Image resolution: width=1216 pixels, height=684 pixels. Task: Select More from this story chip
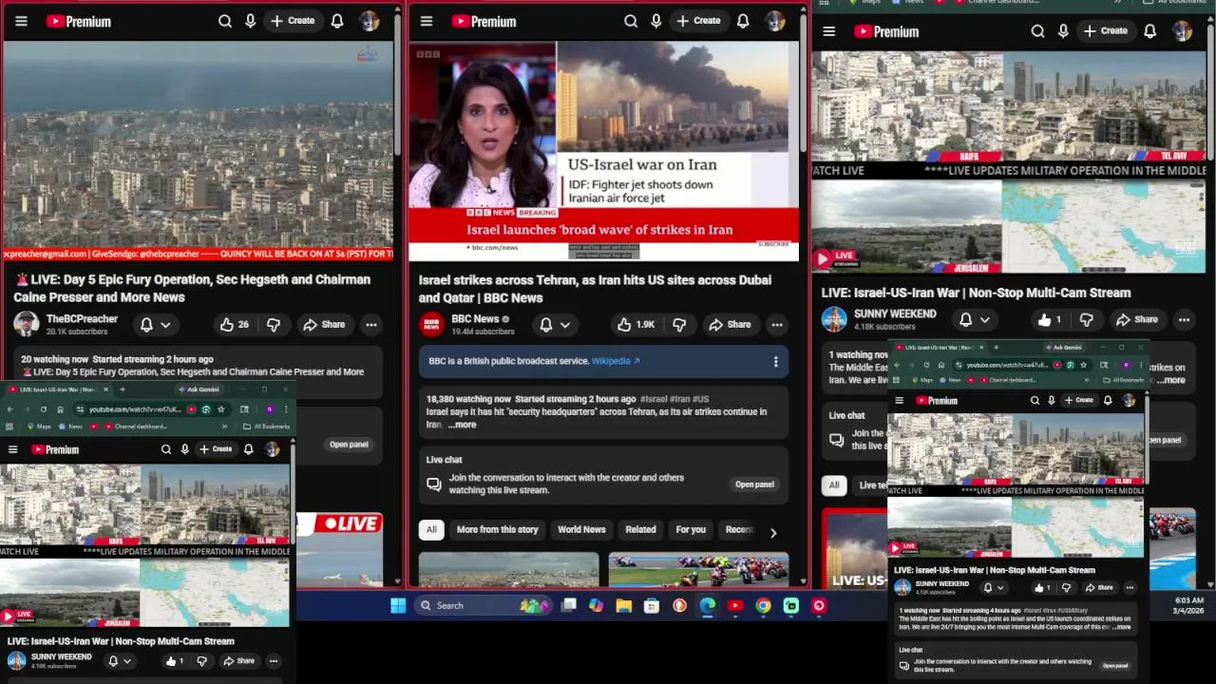497,529
